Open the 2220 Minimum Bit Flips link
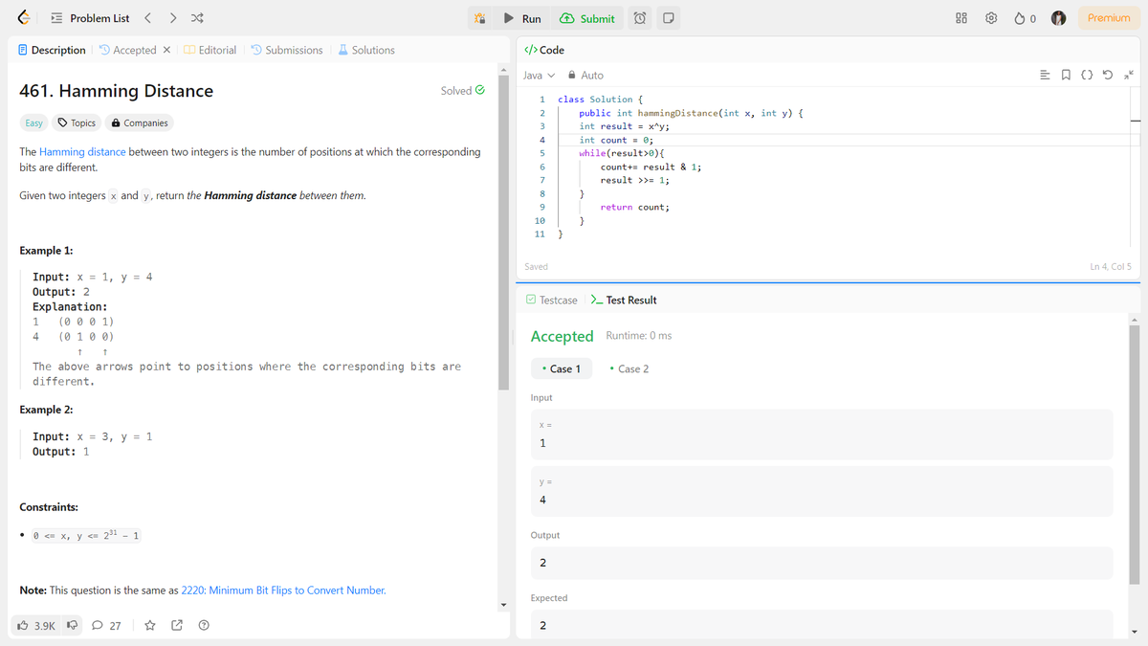1148x646 pixels. coord(283,590)
